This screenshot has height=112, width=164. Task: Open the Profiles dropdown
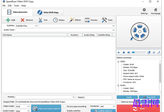click(x=45, y=97)
